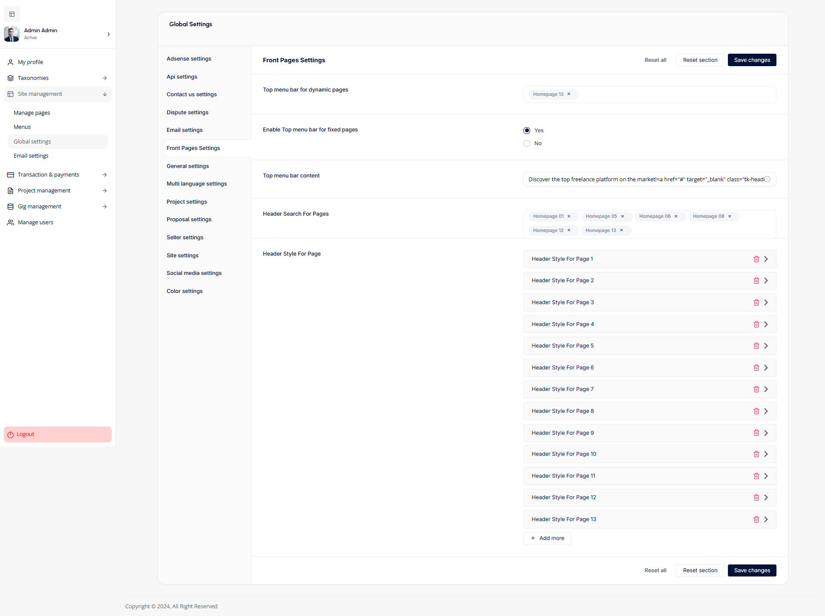Click trash icon for Header Style For Page 13
Image resolution: width=825 pixels, height=616 pixels.
coord(756,519)
